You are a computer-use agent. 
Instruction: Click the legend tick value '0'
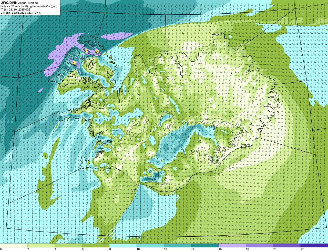(x=1, y=249)
